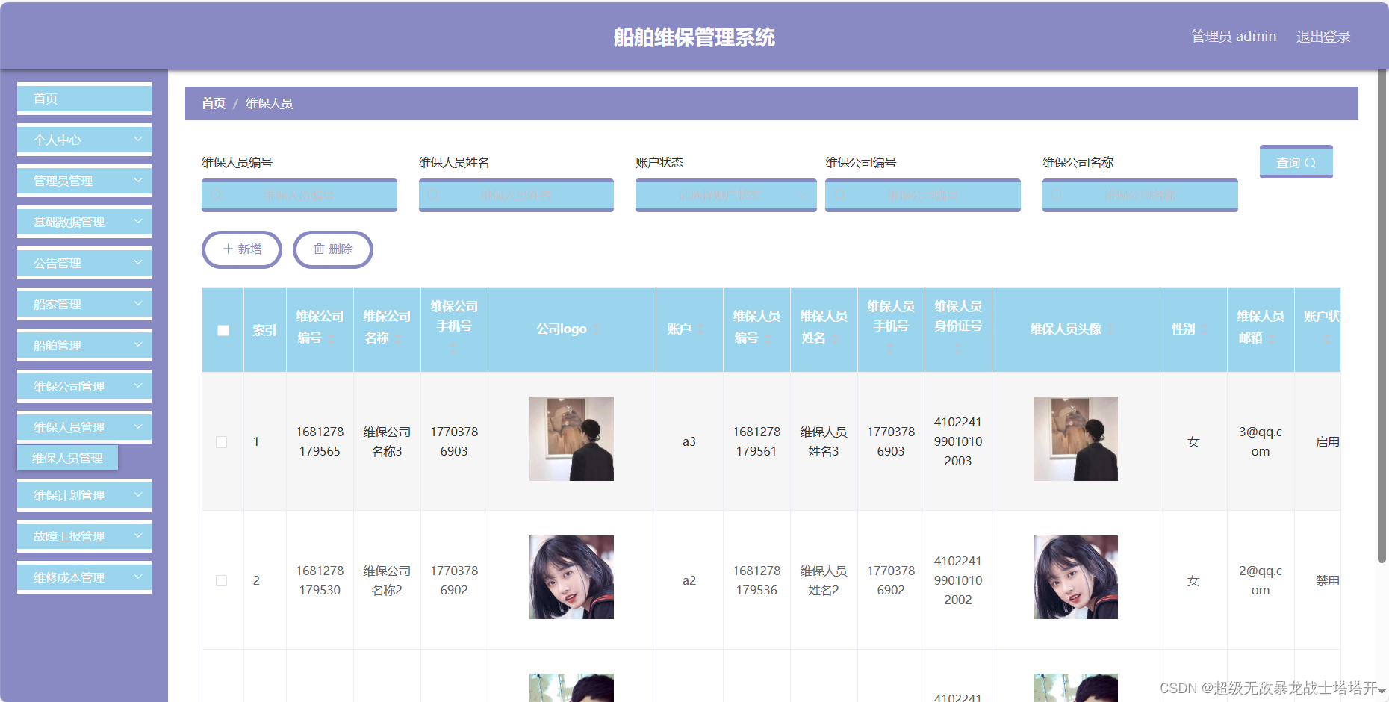
Task: Focus the 维保公司名称 search input
Action: [x=1140, y=195]
